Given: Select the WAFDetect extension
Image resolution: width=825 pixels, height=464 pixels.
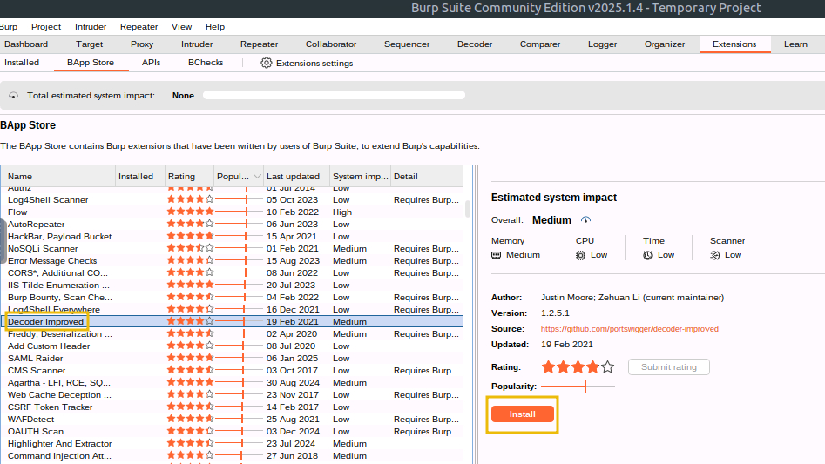Looking at the screenshot, I should 232,419.
